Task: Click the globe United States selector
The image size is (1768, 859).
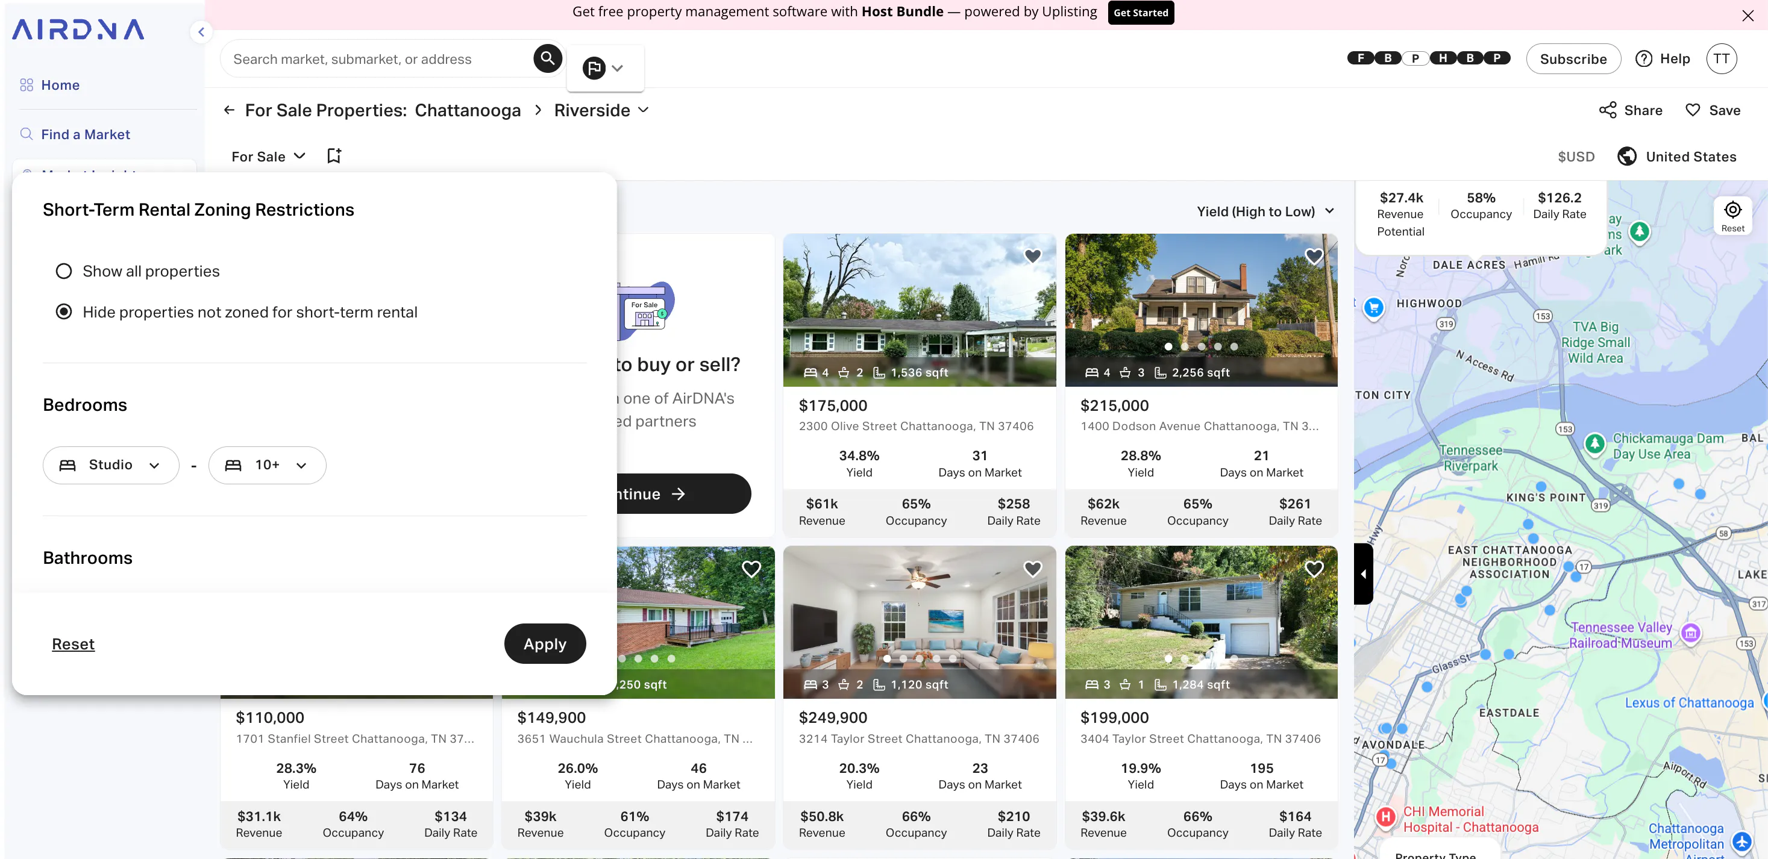Action: pos(1676,156)
